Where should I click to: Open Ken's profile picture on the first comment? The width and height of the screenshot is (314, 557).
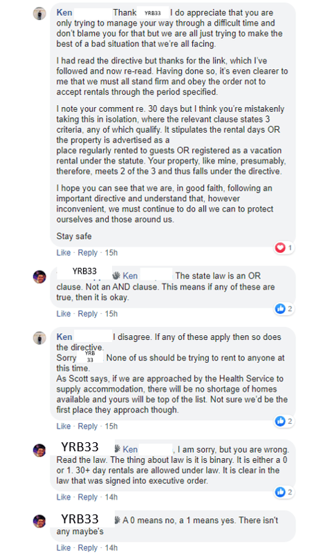39,14
